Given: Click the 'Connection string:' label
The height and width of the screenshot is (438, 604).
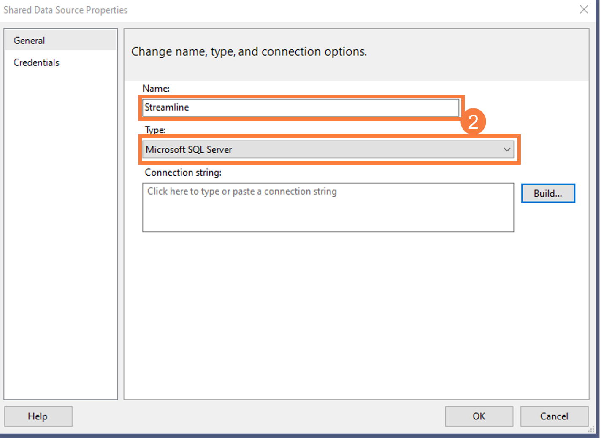Looking at the screenshot, I should [x=183, y=173].
